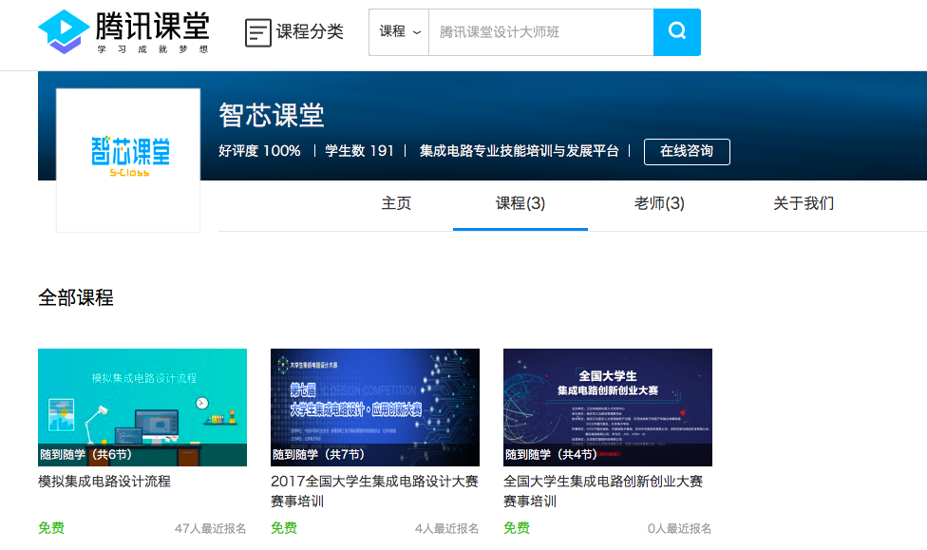
Task: Click the blue search magnifier button
Action: coord(677,32)
